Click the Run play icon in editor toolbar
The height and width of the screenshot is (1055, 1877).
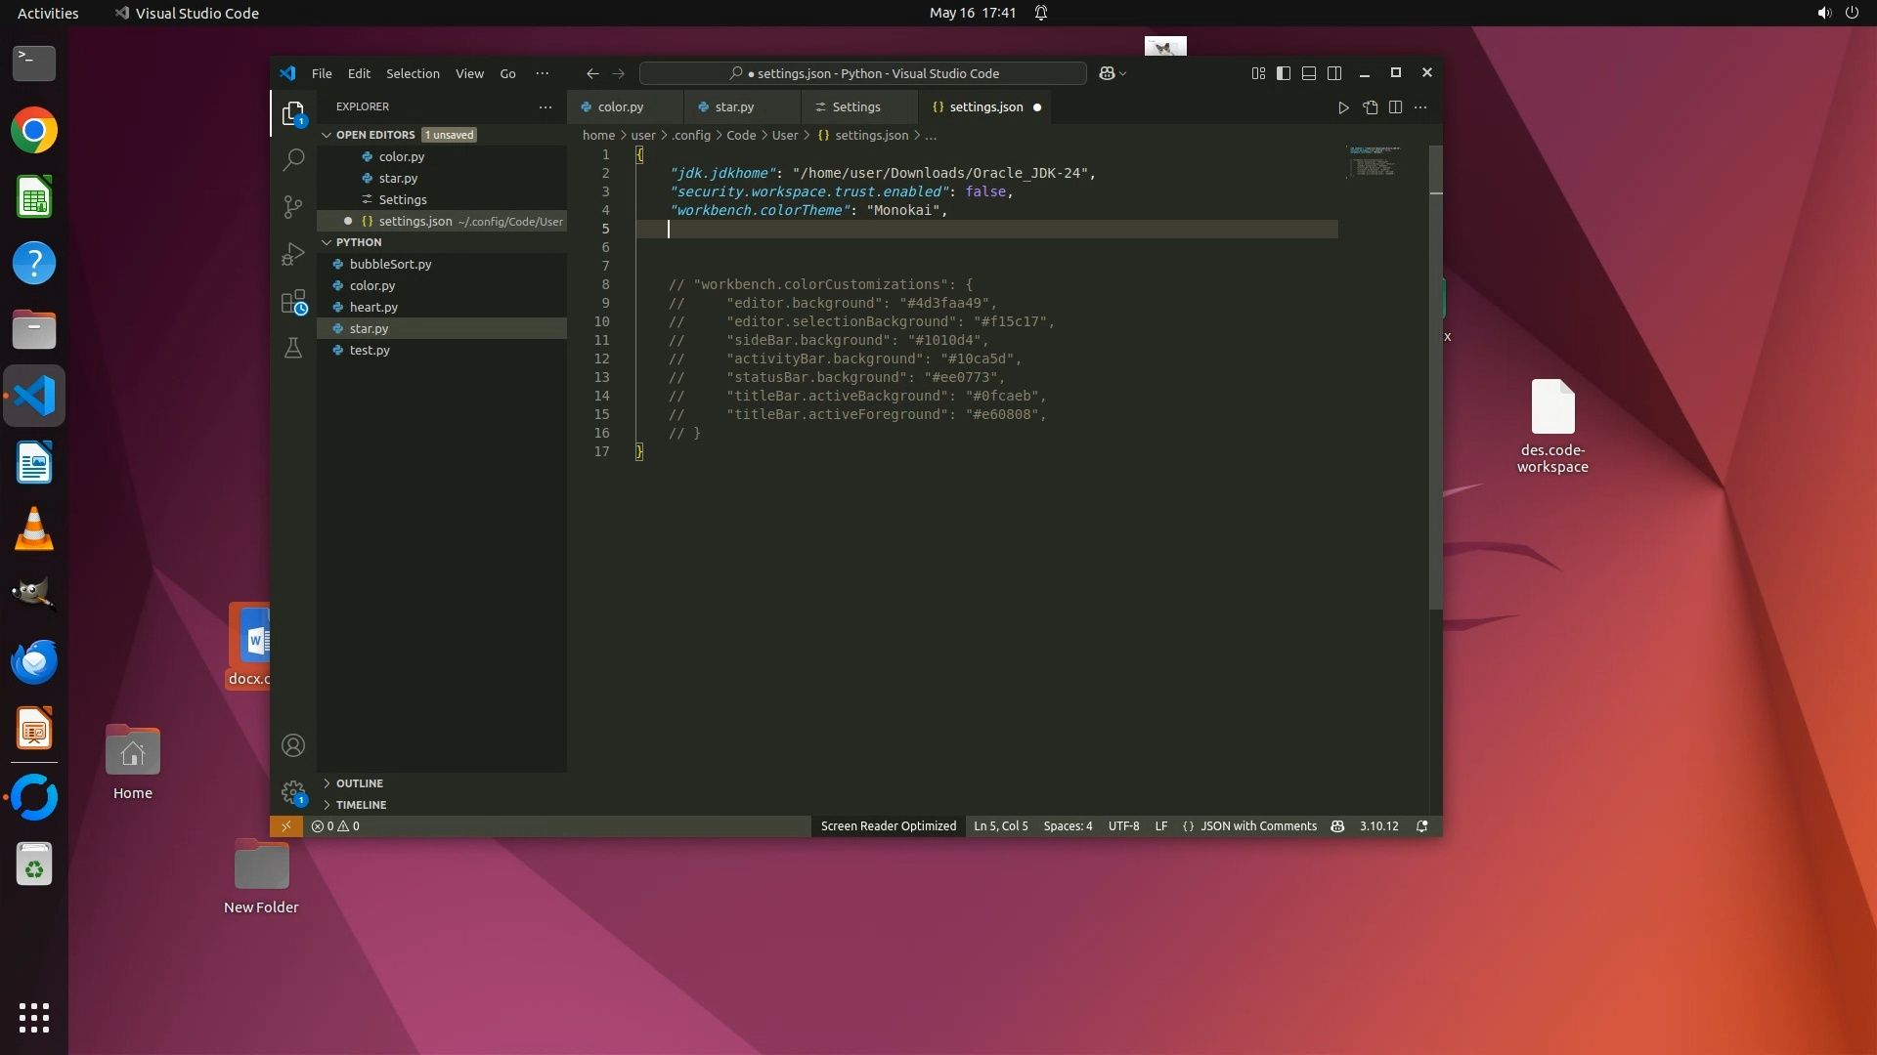coord(1343,107)
